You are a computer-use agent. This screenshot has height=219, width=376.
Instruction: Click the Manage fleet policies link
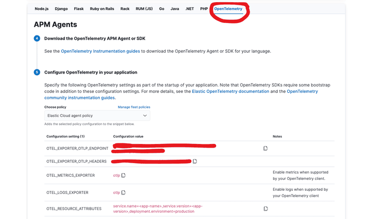click(x=134, y=106)
